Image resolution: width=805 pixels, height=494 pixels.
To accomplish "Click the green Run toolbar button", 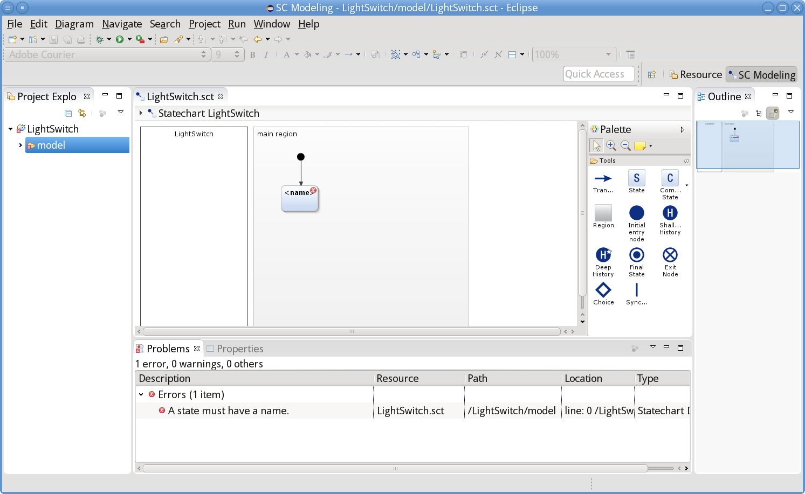I will pos(120,39).
